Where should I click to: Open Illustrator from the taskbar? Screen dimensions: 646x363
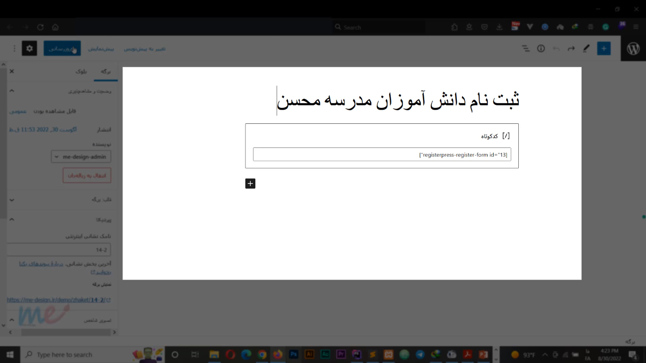(x=310, y=354)
